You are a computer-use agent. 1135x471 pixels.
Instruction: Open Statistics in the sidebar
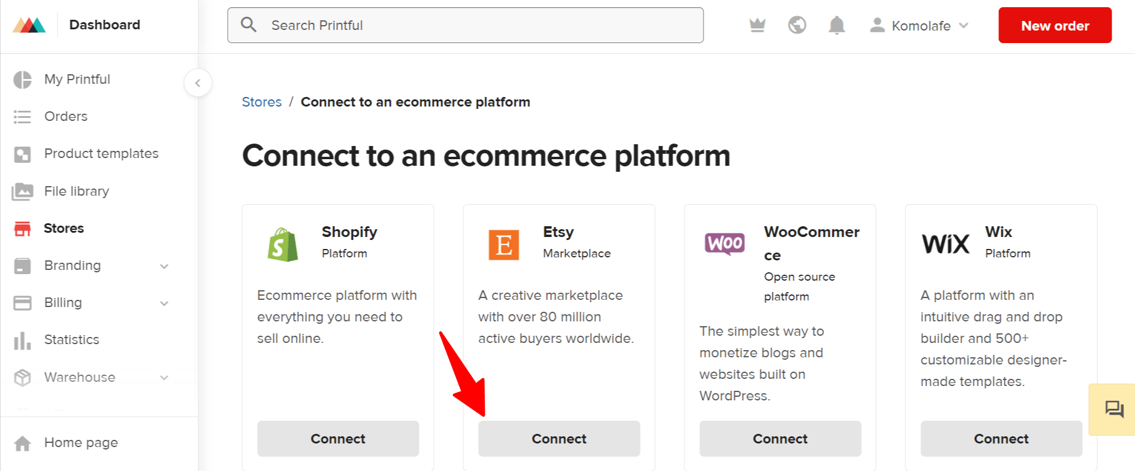click(72, 339)
